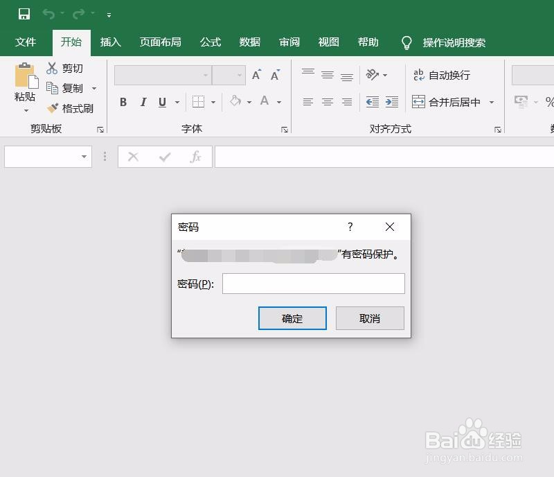Viewport: 554px width, 477px height.
Task: Click 取消 in the password dialog
Action: pyautogui.click(x=370, y=318)
